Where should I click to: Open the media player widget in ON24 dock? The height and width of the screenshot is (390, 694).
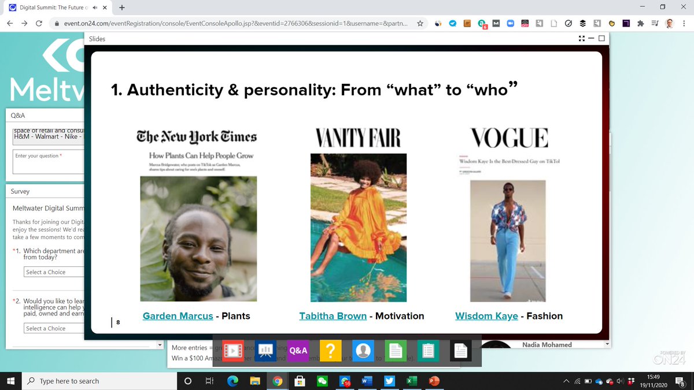click(232, 351)
